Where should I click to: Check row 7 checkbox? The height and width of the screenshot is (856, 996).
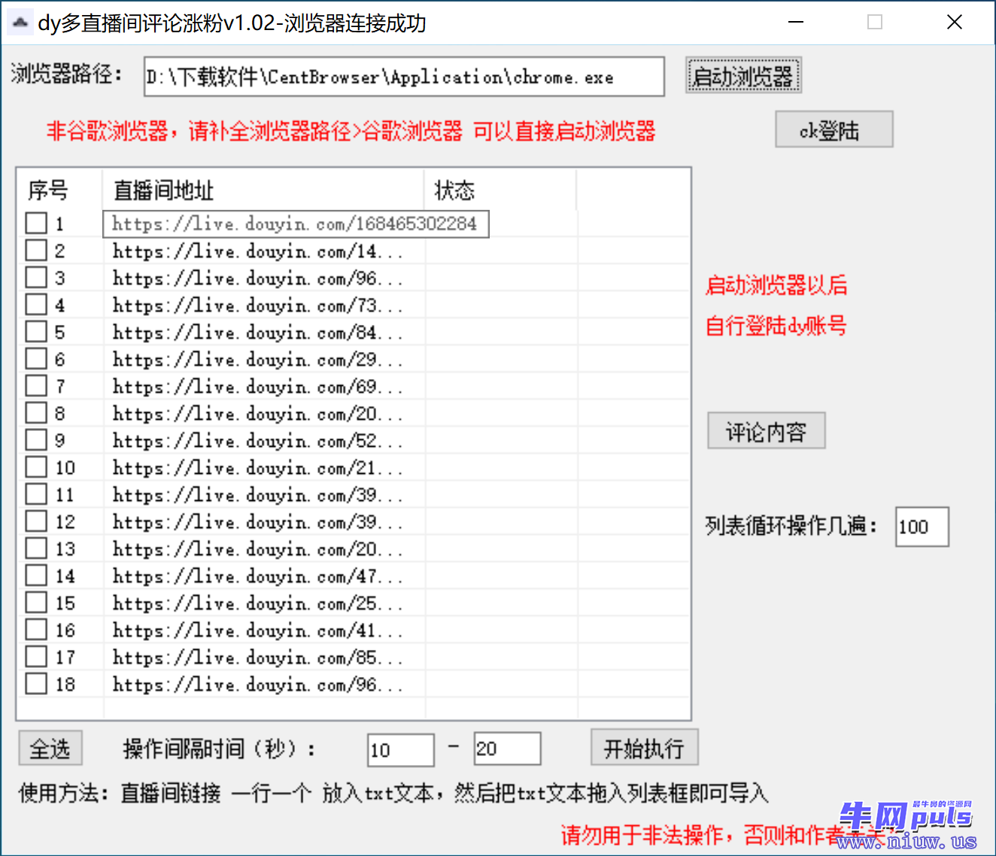[x=36, y=385]
